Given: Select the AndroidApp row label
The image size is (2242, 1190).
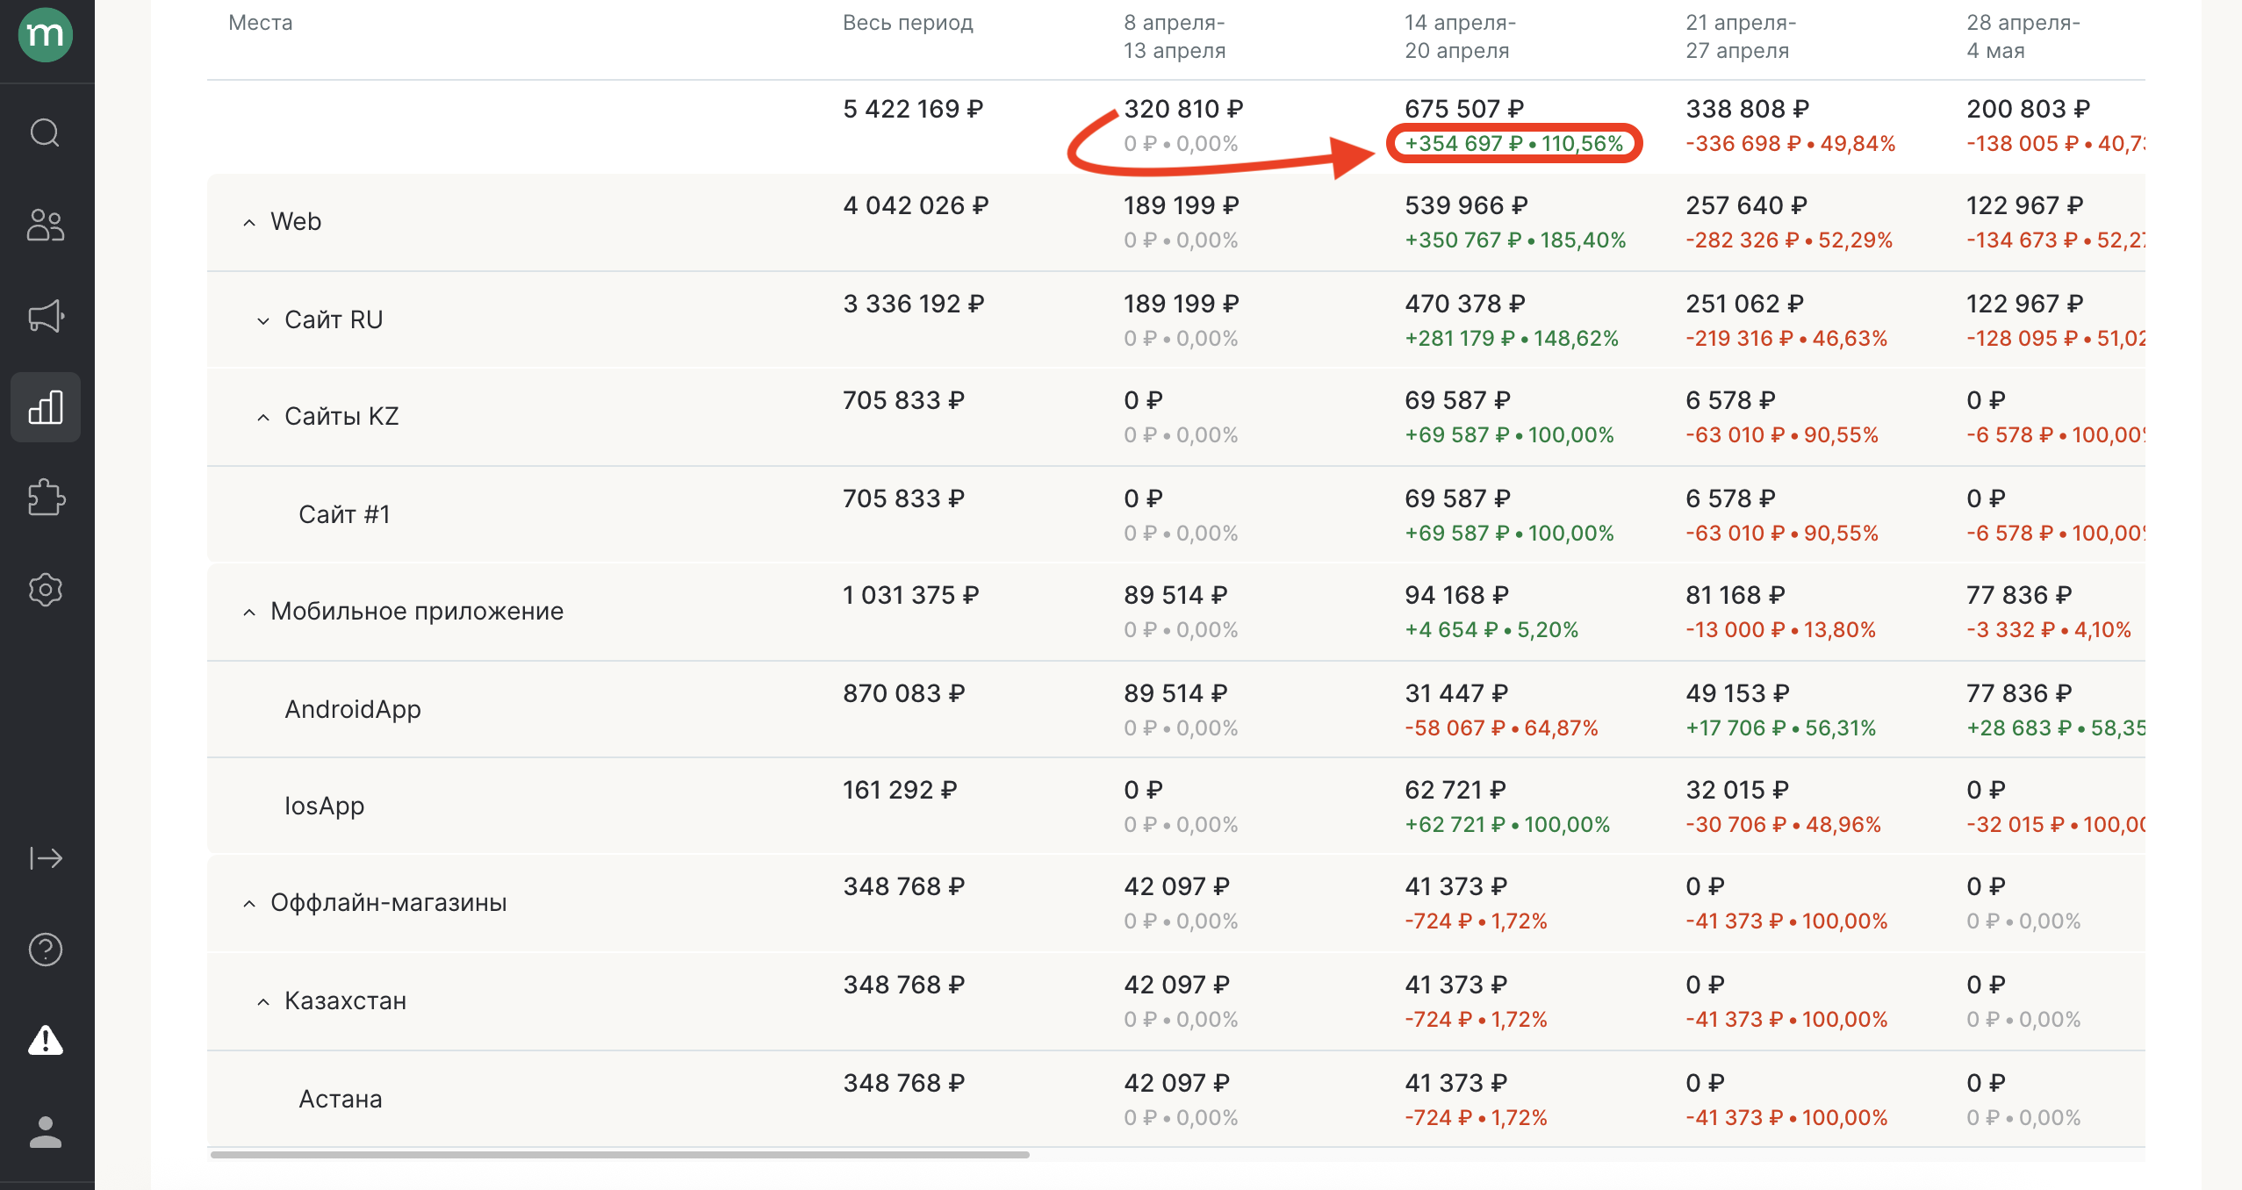Looking at the screenshot, I should (x=353, y=709).
